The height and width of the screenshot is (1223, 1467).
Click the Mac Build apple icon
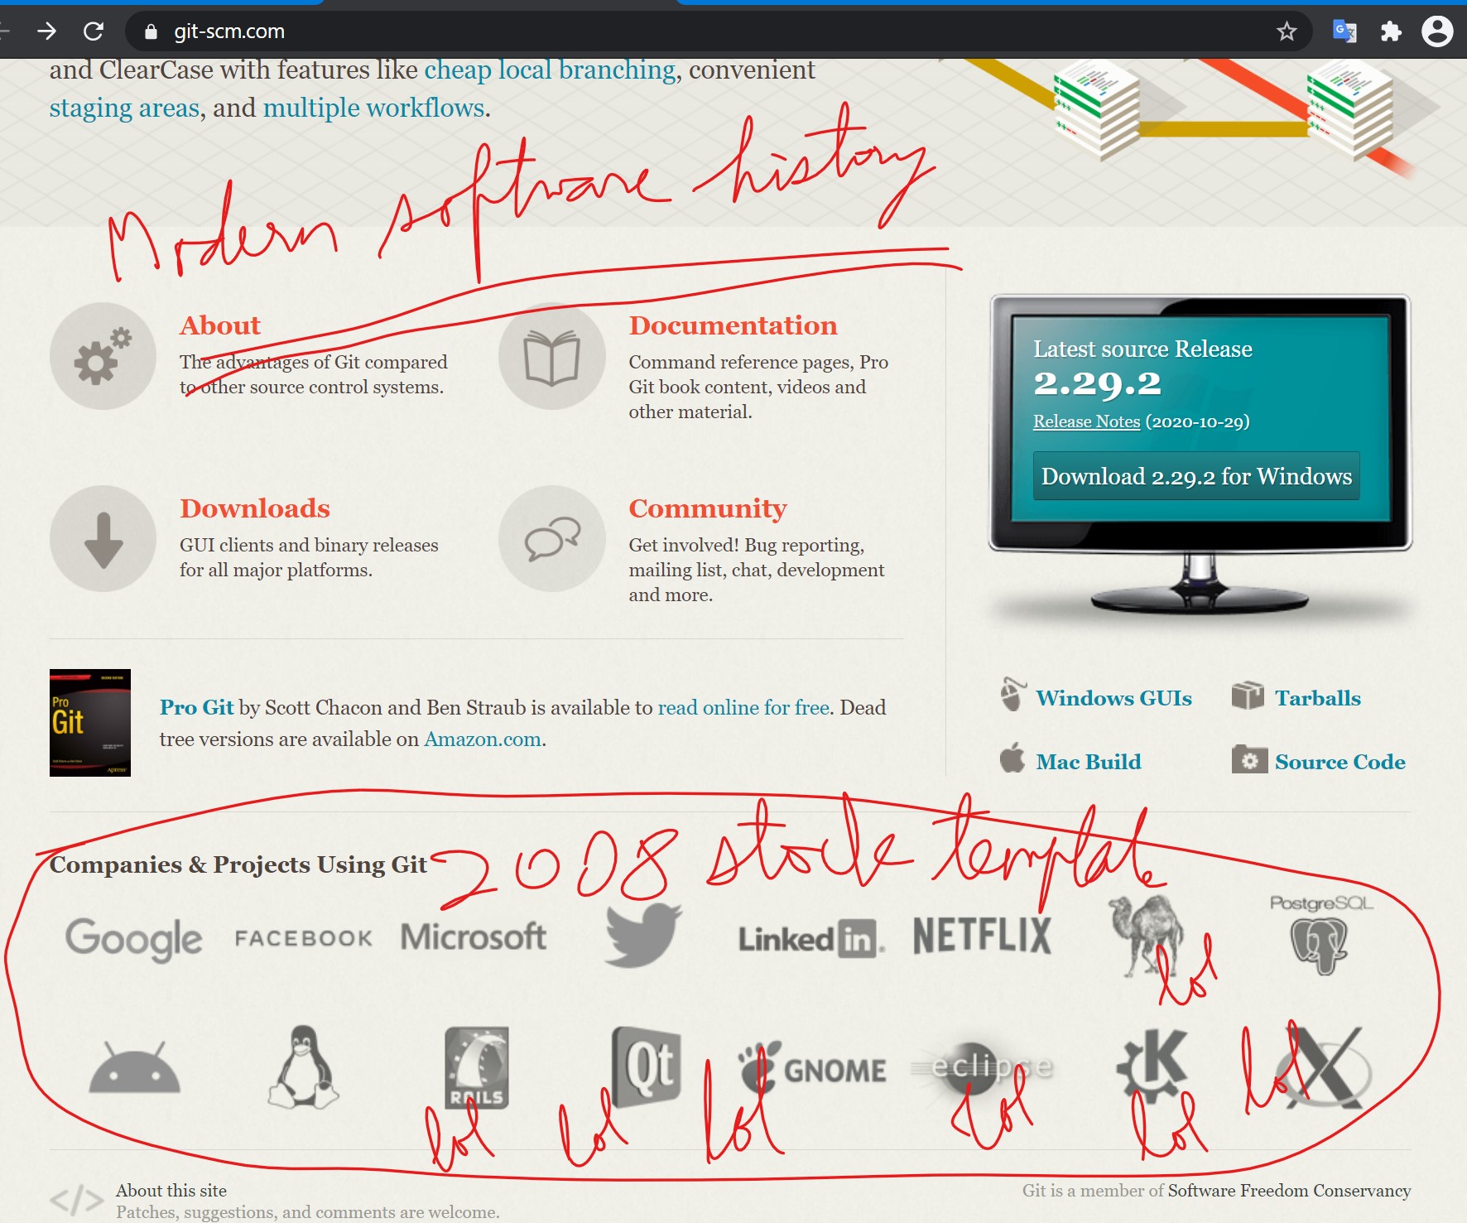pyautogui.click(x=1012, y=757)
